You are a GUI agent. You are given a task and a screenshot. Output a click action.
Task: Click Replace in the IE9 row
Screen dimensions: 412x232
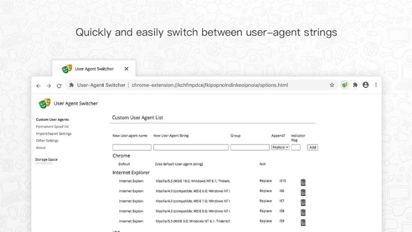pos(266,221)
